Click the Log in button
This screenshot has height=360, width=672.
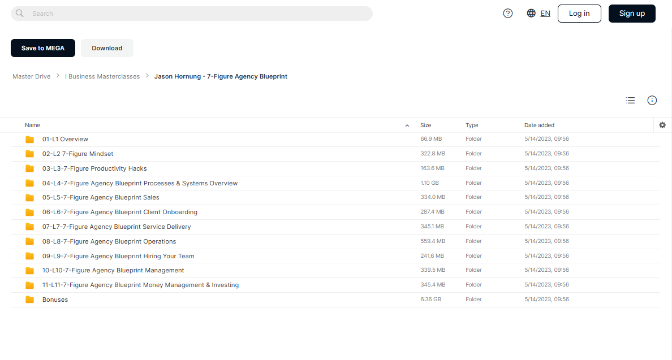point(579,13)
